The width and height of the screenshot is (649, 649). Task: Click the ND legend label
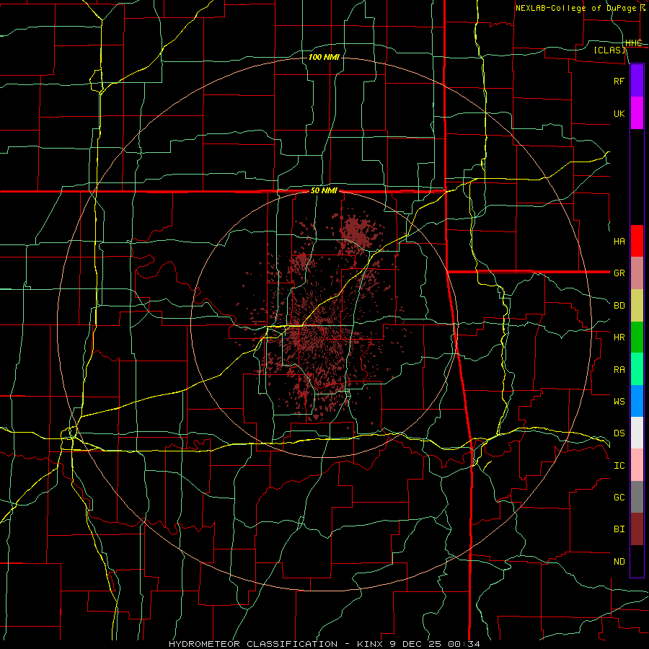coord(619,562)
